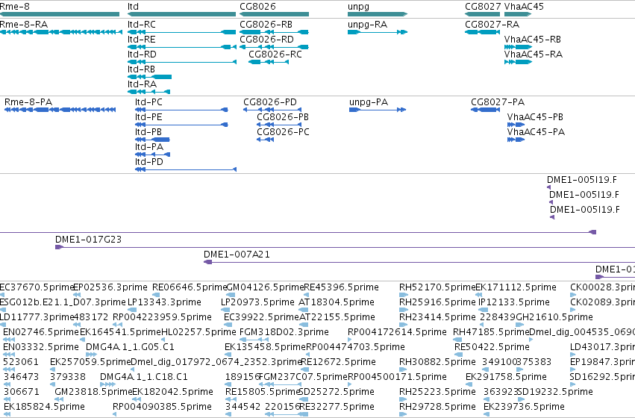This screenshot has height=418, width=635.
Task: Select protein ltd-PA
Action: click(152, 155)
